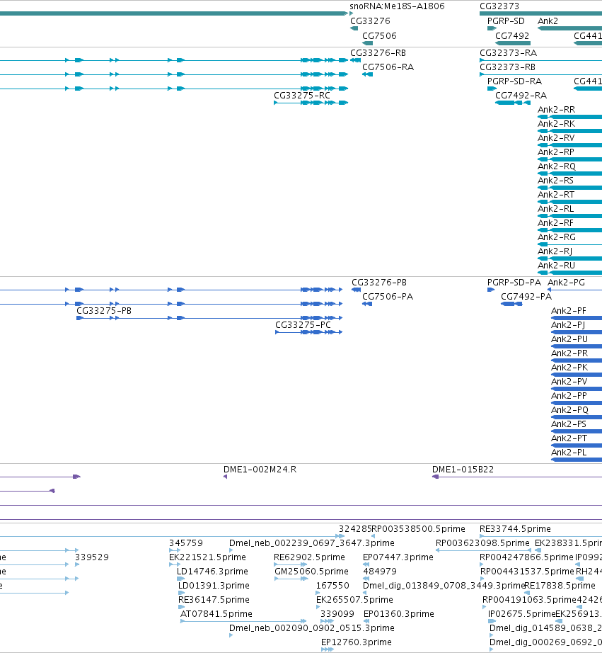Click the Ank2-PL protein label
This screenshot has height=653, width=602.
click(569, 453)
